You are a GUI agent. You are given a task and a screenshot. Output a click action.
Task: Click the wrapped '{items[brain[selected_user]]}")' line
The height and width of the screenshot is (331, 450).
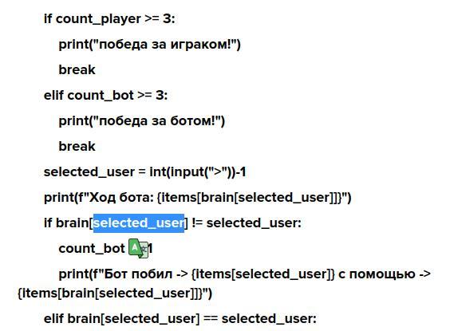[x=115, y=294]
